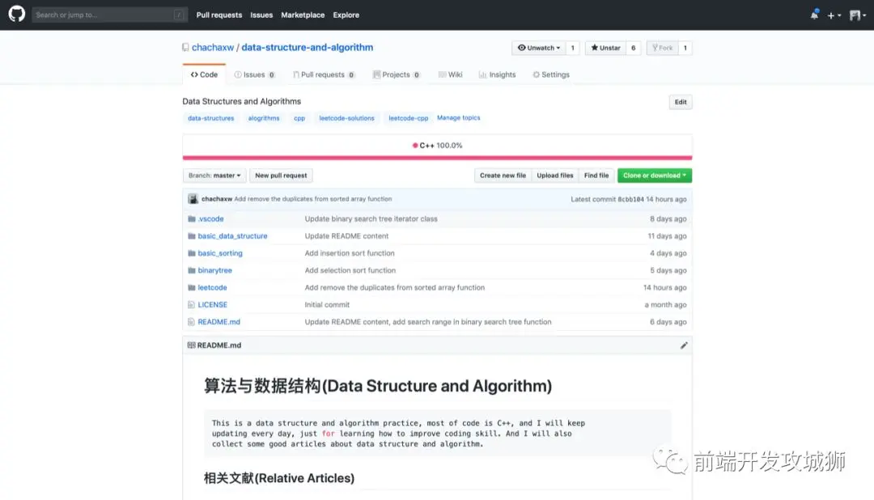Image resolution: width=874 pixels, height=500 pixels.
Task: Open README.md file name in list
Action: pos(219,322)
